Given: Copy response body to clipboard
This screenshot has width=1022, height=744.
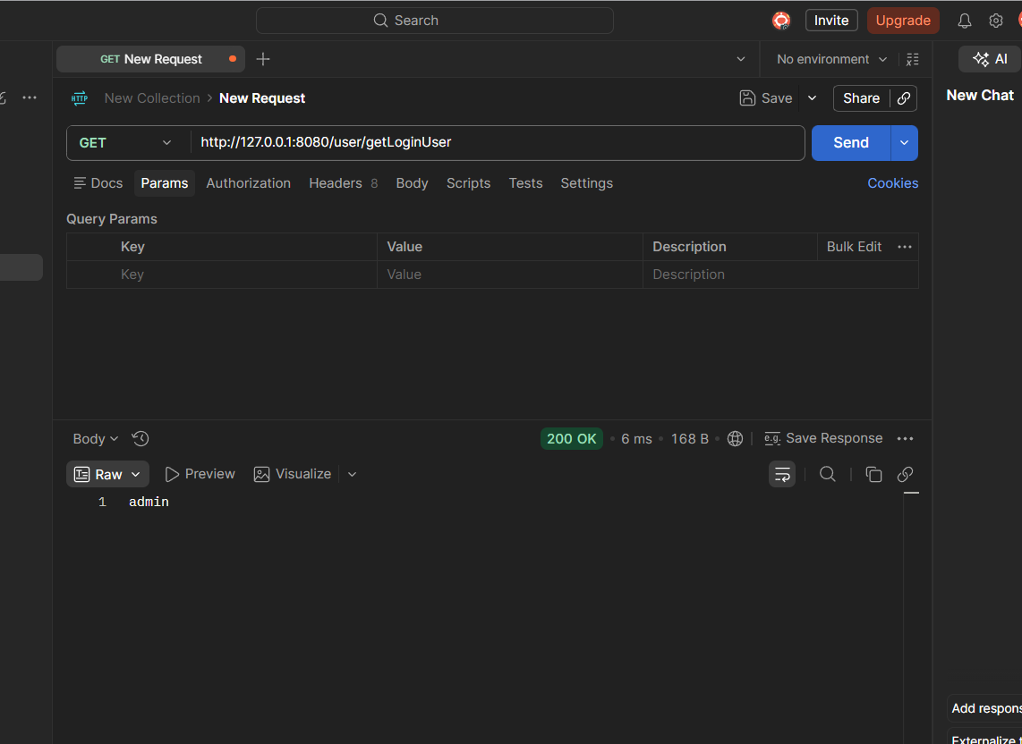Looking at the screenshot, I should pyautogui.click(x=873, y=474).
